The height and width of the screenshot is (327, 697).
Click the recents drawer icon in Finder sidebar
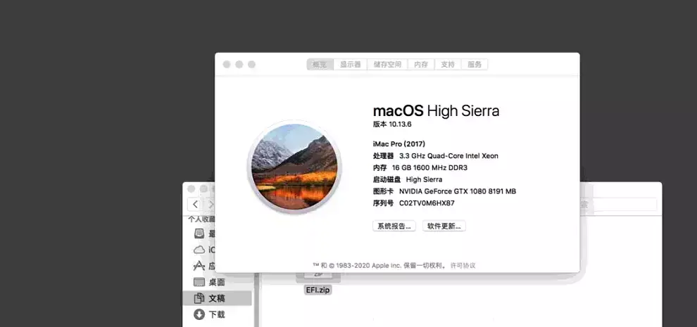pos(199,233)
